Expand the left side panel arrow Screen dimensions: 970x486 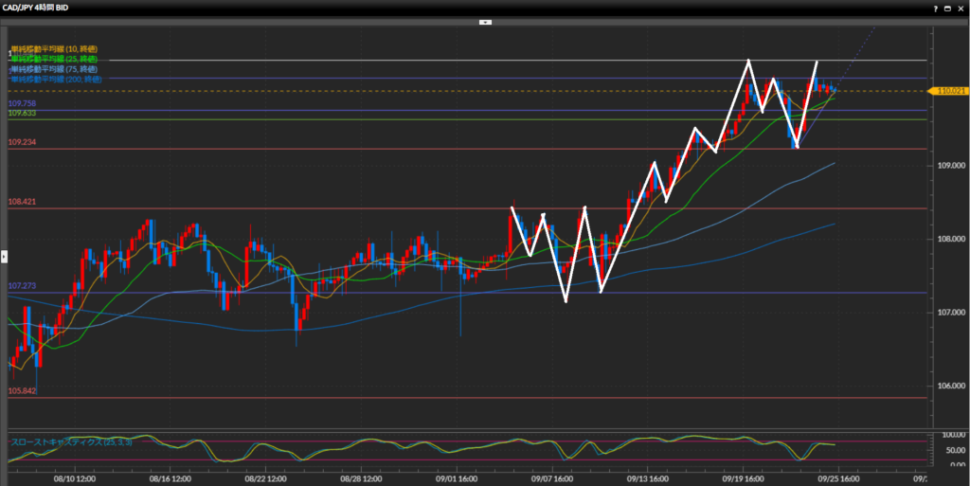(4, 256)
